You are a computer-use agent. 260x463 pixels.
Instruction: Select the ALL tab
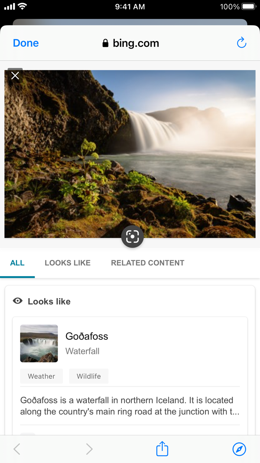click(x=17, y=263)
